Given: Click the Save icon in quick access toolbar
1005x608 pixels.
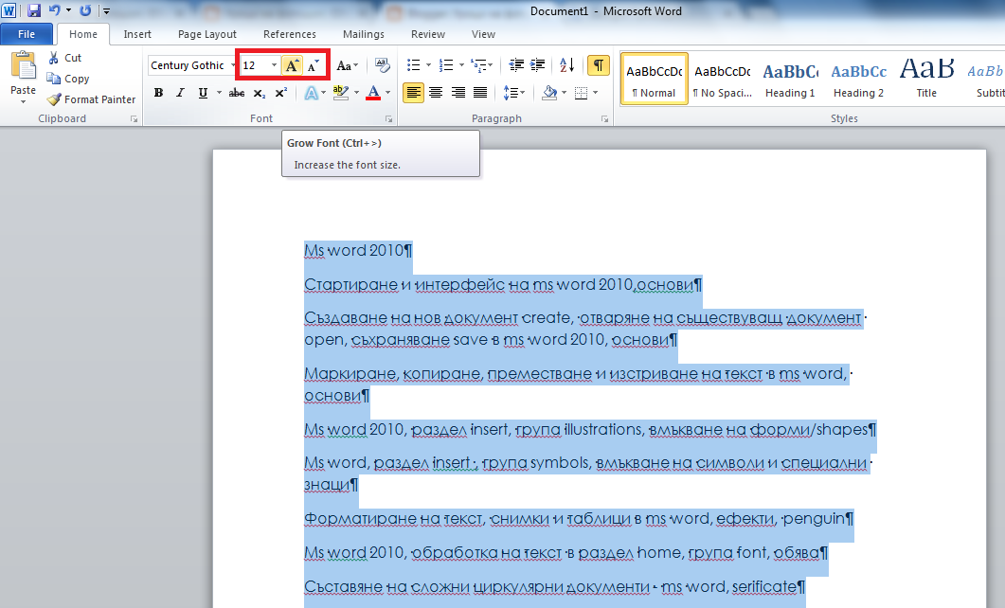Looking at the screenshot, I should (x=34, y=11).
